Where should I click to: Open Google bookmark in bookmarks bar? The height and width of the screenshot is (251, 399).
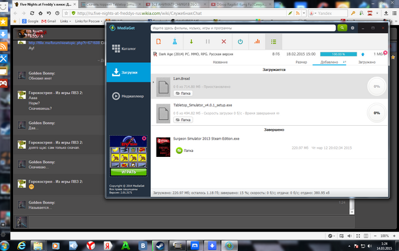(x=30, y=21)
